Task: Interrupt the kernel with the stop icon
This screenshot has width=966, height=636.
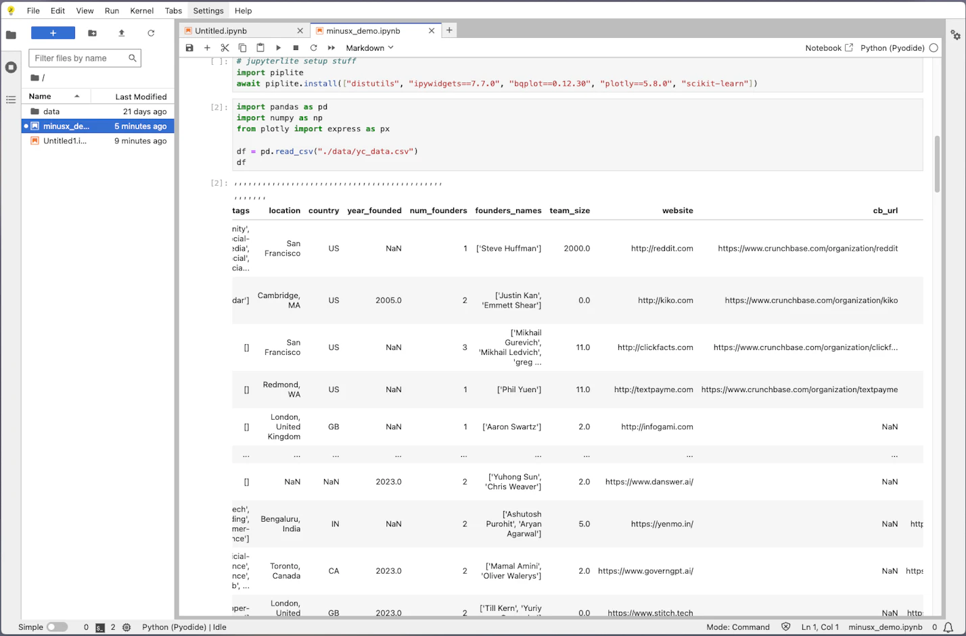Action: click(296, 48)
